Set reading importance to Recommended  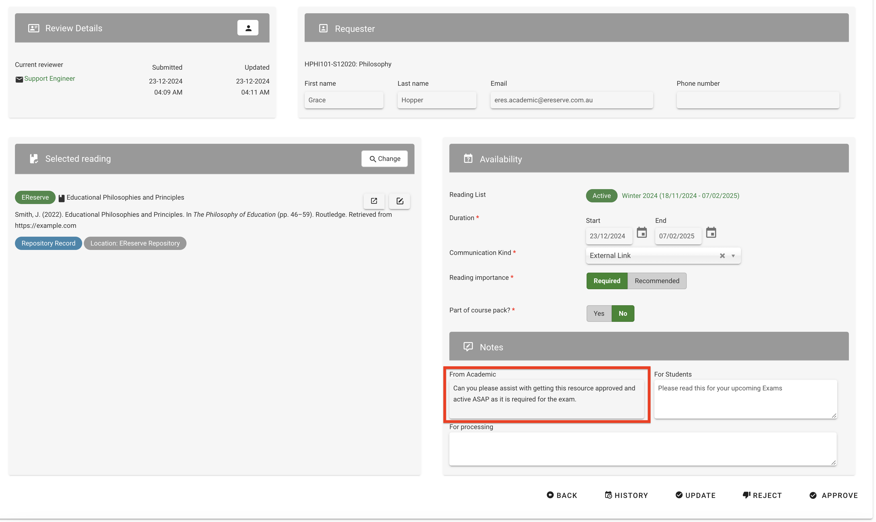[x=657, y=281]
